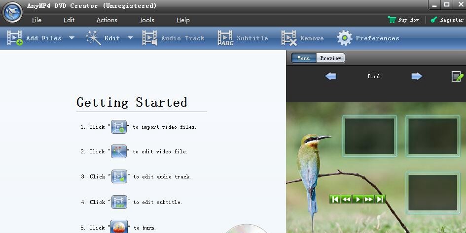Go to previous menu template with left arrow
The width and height of the screenshot is (466, 233).
(330, 76)
